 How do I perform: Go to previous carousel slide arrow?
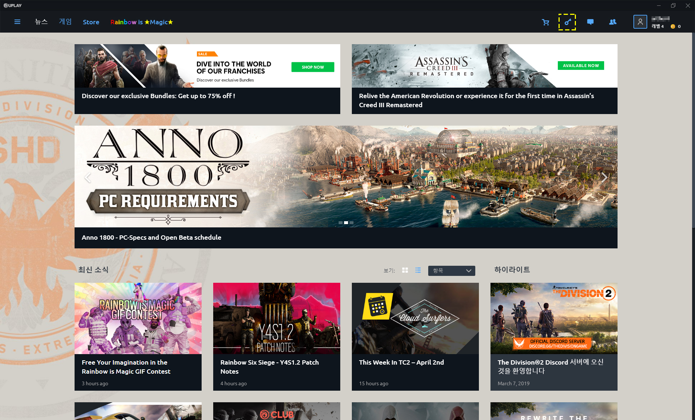tap(88, 177)
